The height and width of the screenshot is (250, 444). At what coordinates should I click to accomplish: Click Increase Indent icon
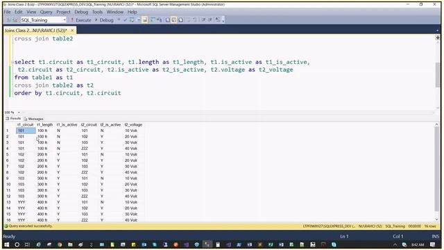[210, 20]
